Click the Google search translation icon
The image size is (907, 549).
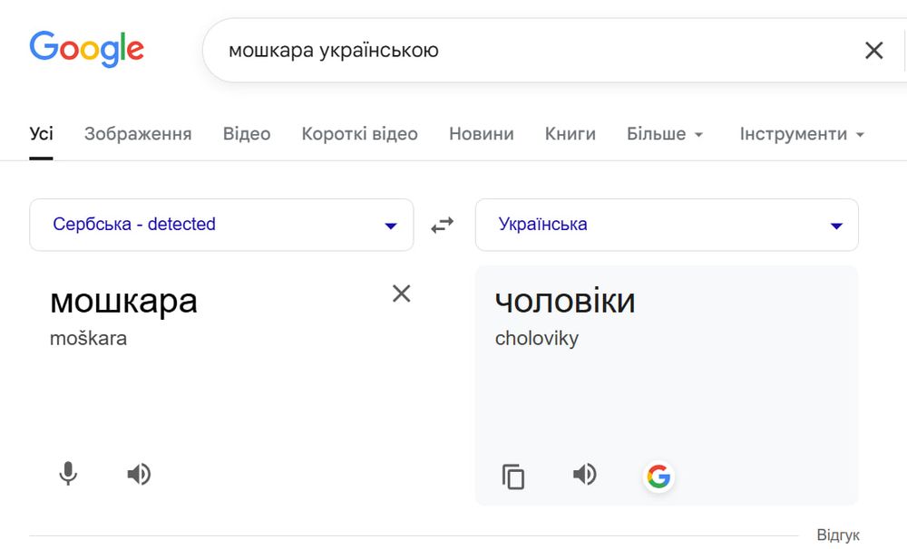(658, 476)
